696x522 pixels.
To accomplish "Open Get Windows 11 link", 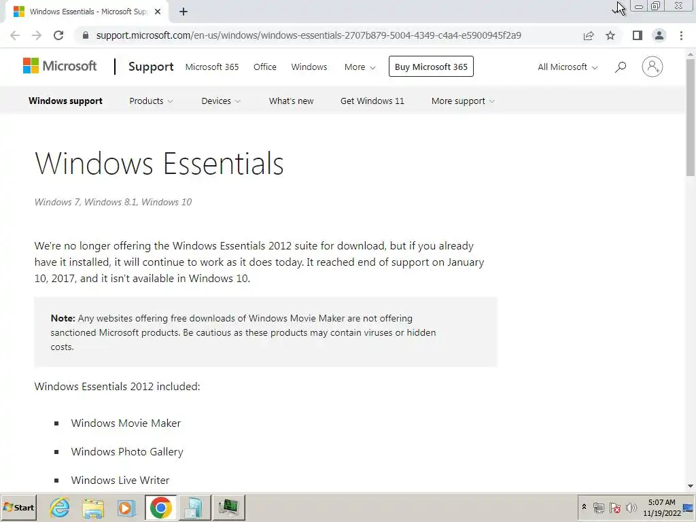I will [x=372, y=101].
